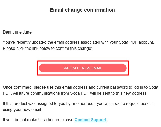Screen dimensions: 161x127
Task: Click the 'using your new email.' line
Action: pyautogui.click(x=22, y=109)
